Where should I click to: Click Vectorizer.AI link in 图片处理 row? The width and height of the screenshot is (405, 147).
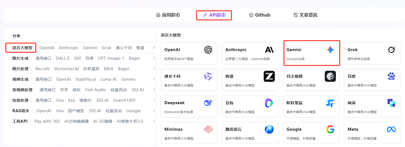pos(67,69)
